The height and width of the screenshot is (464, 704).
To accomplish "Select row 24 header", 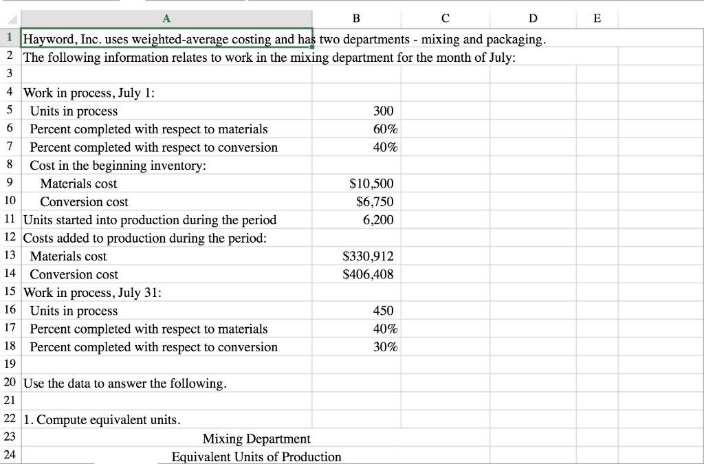I will [x=10, y=454].
